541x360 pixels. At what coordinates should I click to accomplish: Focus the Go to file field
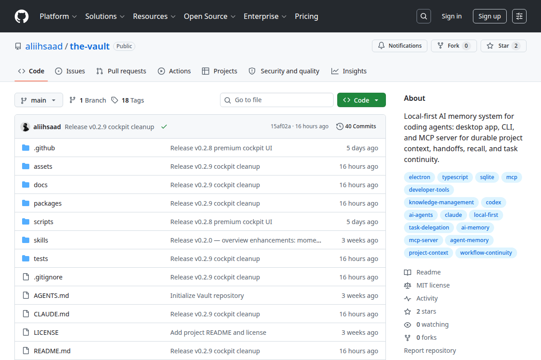277,100
